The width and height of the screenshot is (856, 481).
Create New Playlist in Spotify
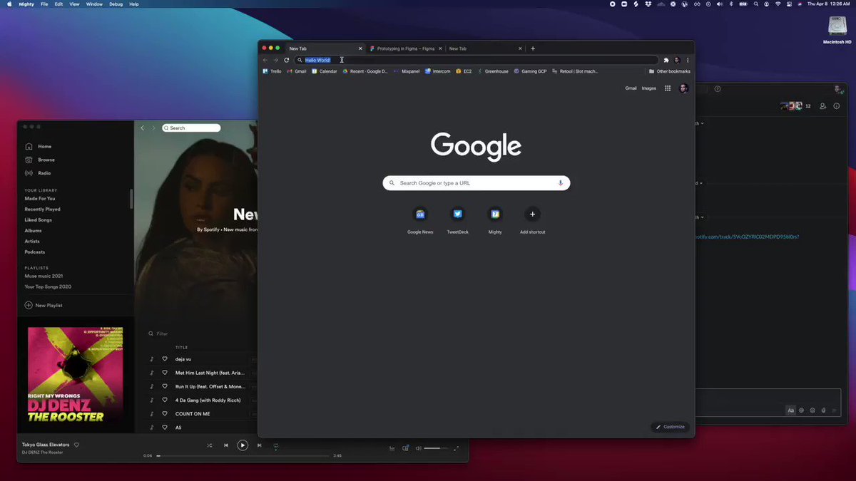(x=44, y=305)
